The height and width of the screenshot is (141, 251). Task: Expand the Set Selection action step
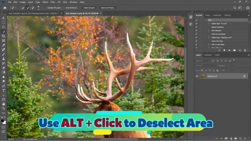[x=209, y=31]
